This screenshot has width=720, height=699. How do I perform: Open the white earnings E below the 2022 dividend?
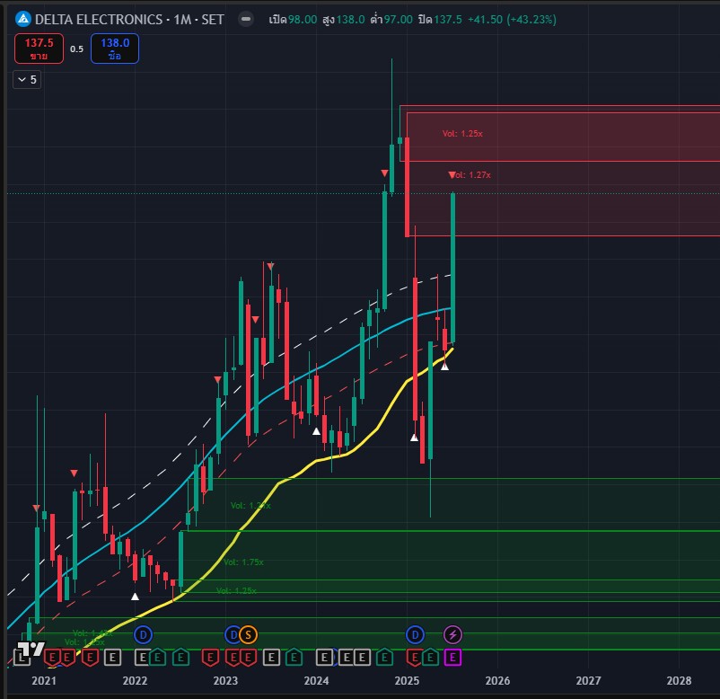[144, 658]
